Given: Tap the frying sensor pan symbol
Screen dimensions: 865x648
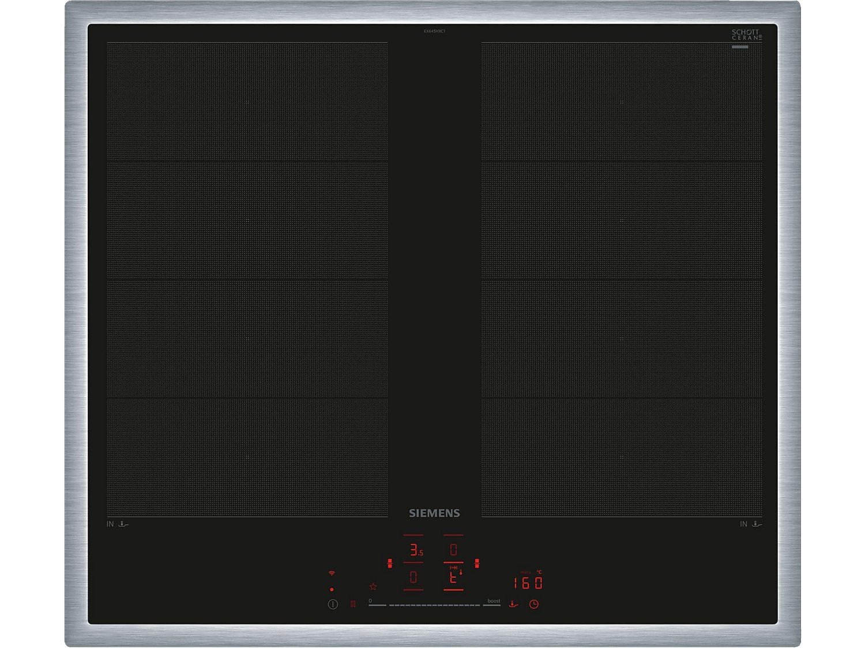Looking at the screenshot, I should pyautogui.click(x=513, y=604).
